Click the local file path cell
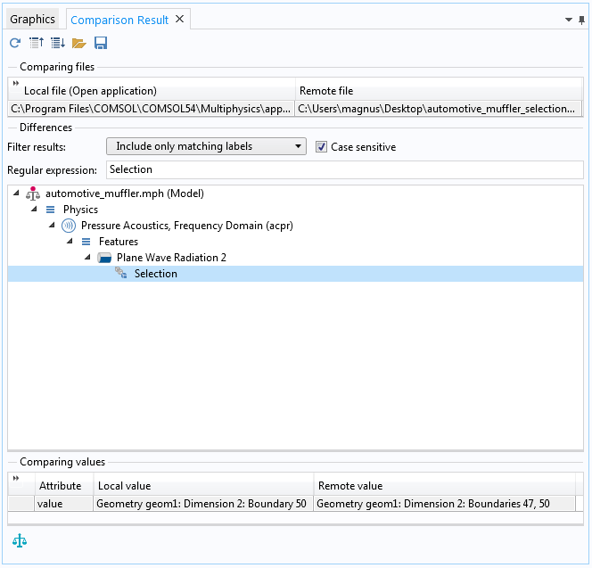 [x=151, y=109]
